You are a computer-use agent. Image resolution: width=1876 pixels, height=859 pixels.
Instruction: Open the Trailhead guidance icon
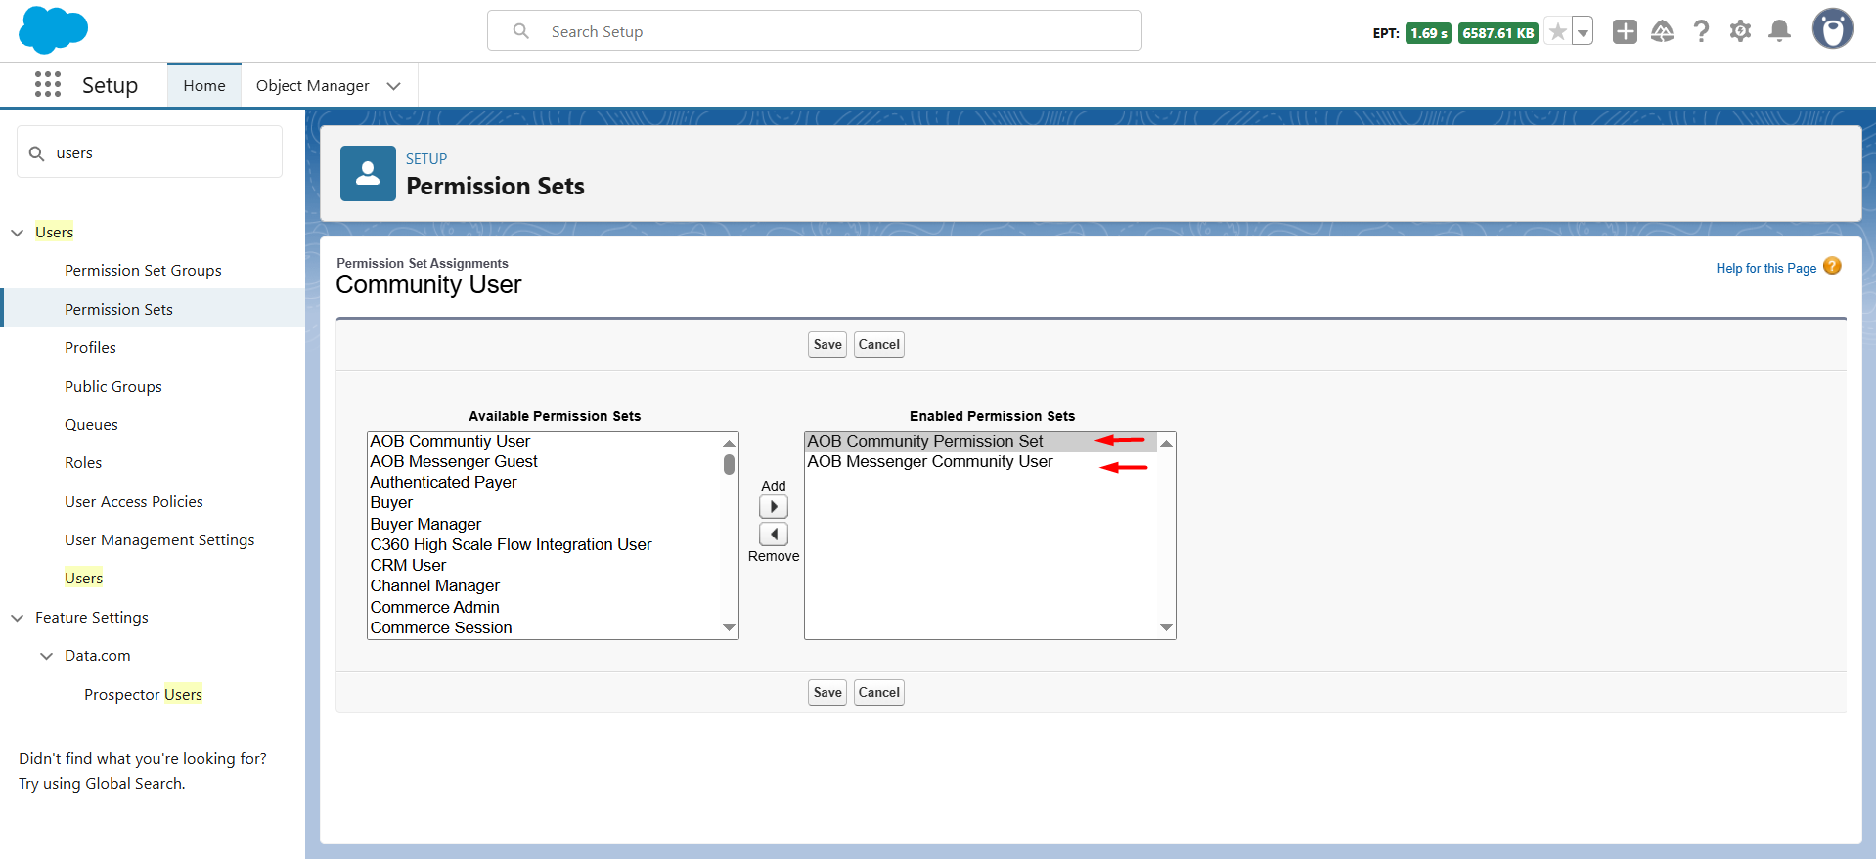(x=1663, y=32)
